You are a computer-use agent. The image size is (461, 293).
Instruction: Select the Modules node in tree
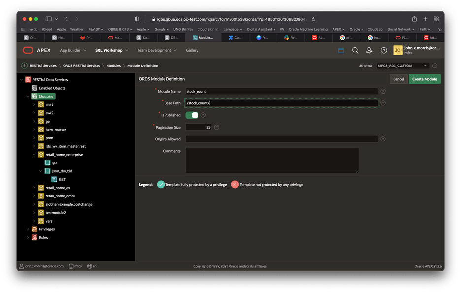tap(43, 97)
